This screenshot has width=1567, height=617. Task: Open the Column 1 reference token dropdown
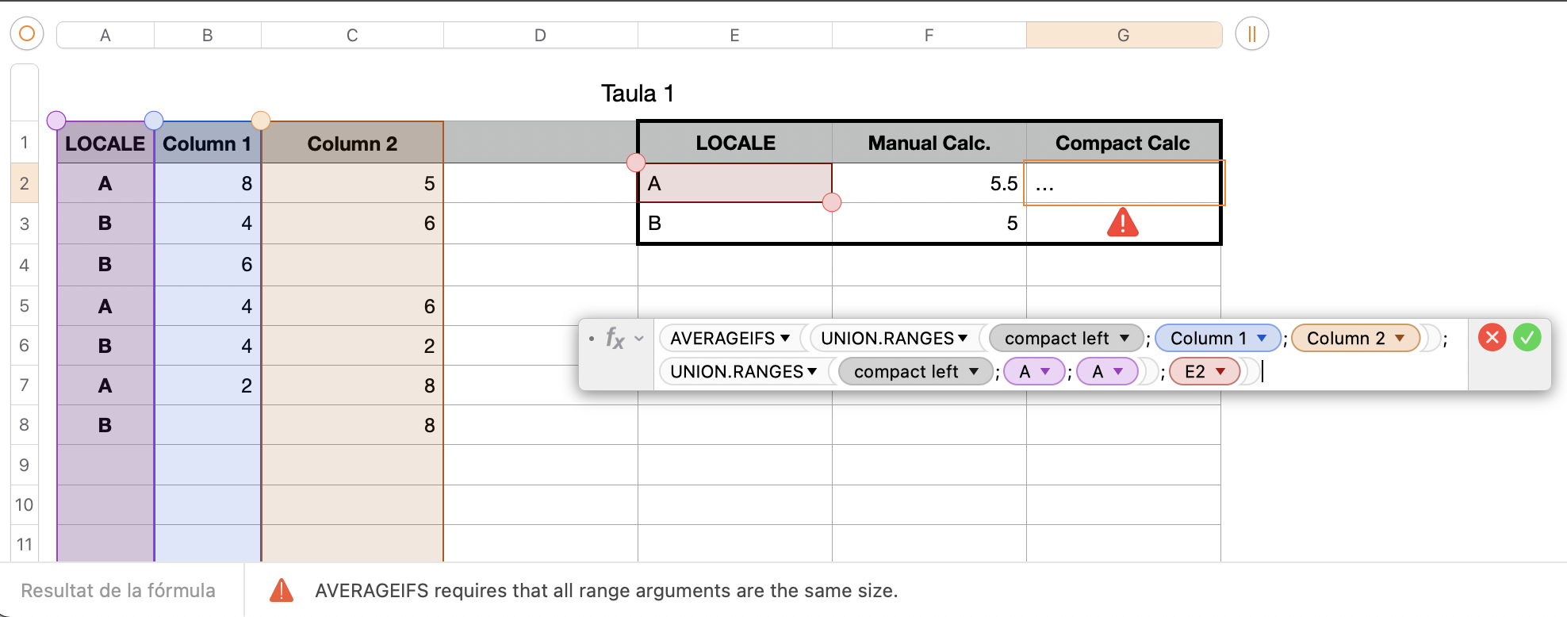[1262, 339]
